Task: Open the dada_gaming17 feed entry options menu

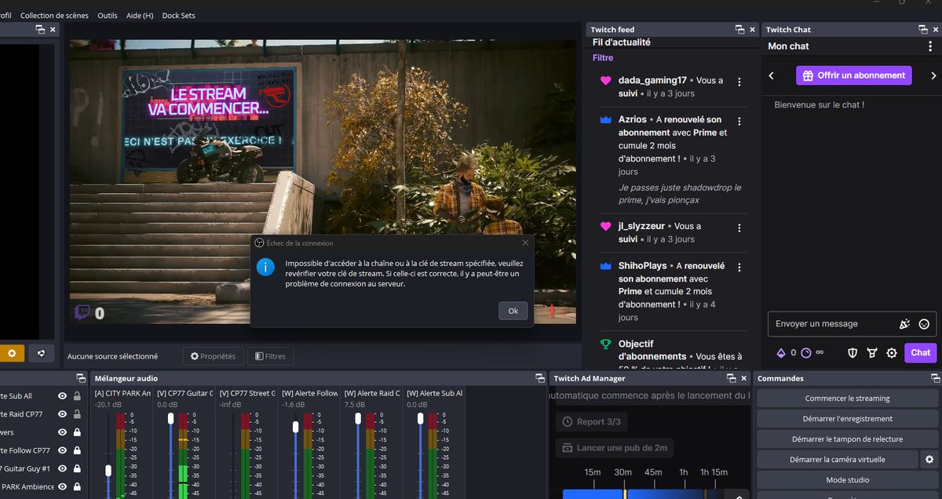Action: pyautogui.click(x=739, y=82)
